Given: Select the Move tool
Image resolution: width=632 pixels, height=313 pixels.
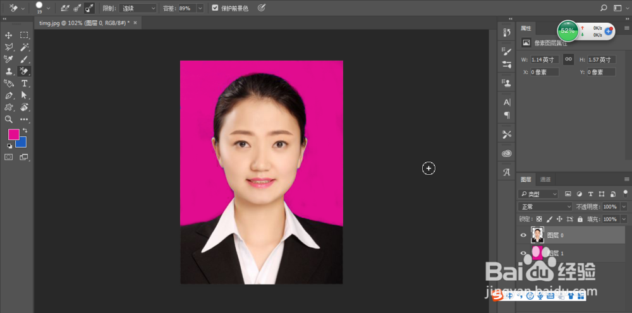Looking at the screenshot, I should coord(8,35).
